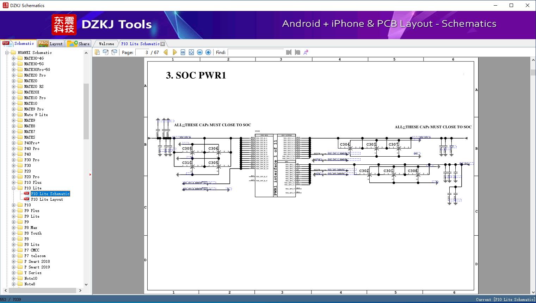This screenshot has width=536, height=303.
Task: Click the copy document icon in PDF toolbar
Action: (97, 52)
